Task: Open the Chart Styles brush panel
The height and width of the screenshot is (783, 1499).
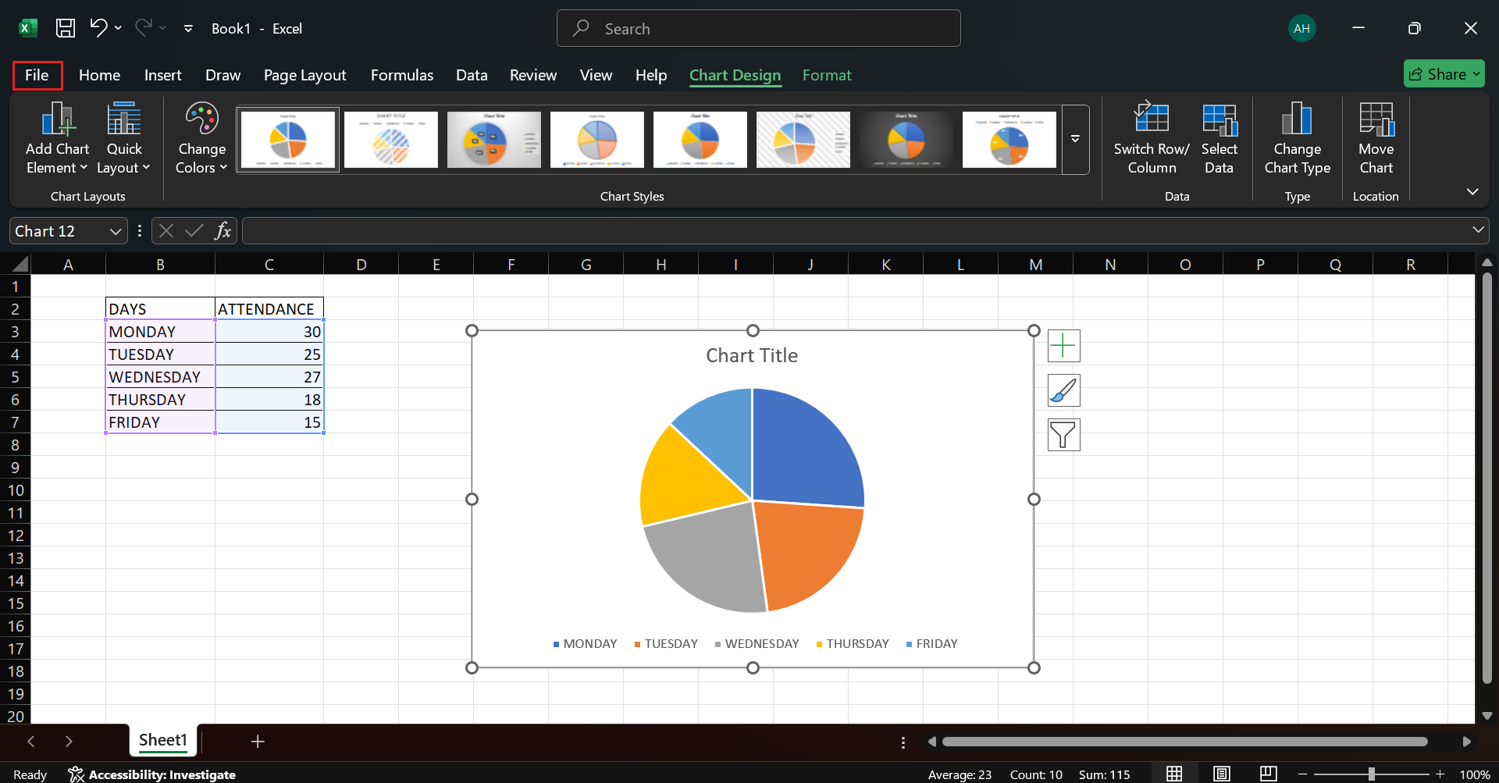Action: pos(1063,390)
